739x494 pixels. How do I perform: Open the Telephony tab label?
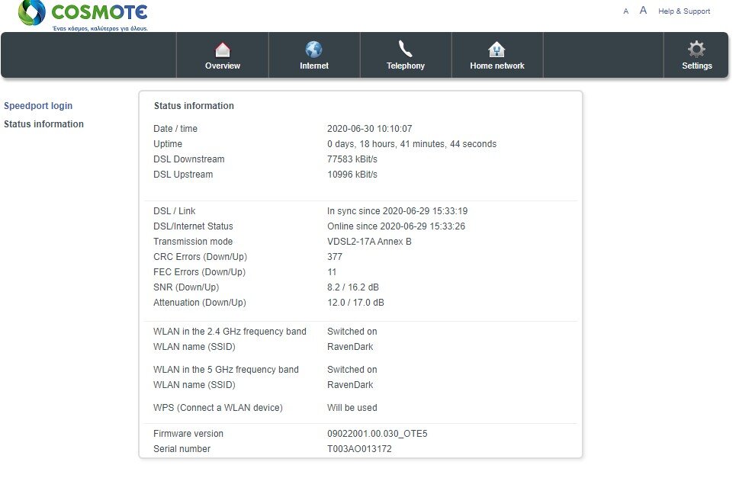pos(405,66)
